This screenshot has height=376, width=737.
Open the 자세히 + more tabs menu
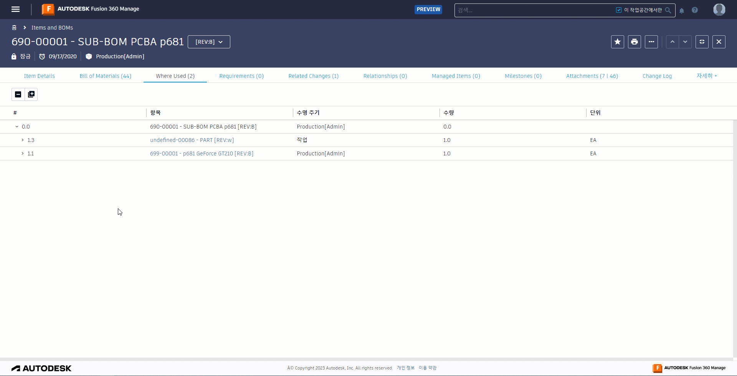click(x=707, y=76)
